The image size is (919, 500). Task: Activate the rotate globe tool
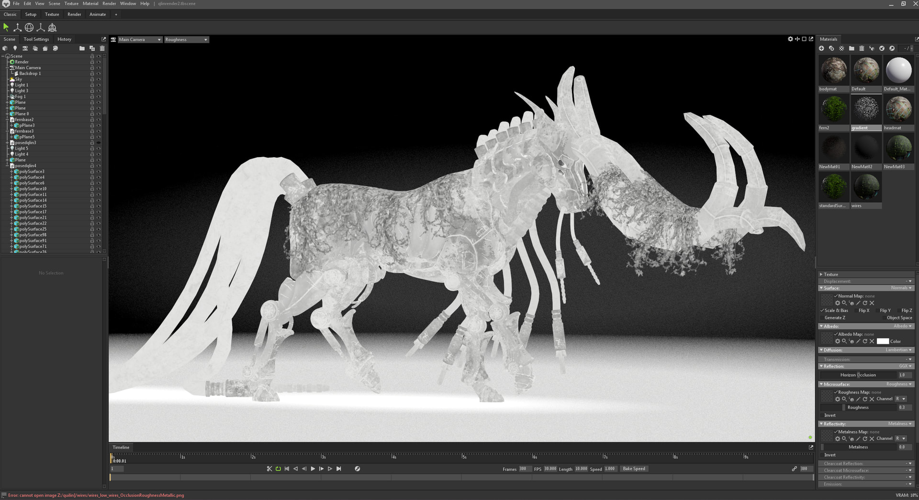[29, 27]
